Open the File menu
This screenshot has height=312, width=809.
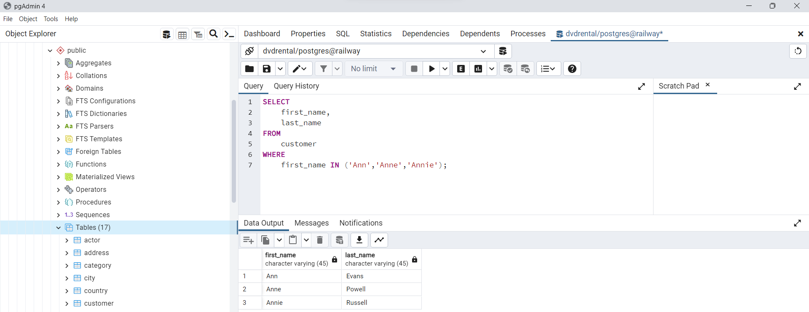click(8, 19)
